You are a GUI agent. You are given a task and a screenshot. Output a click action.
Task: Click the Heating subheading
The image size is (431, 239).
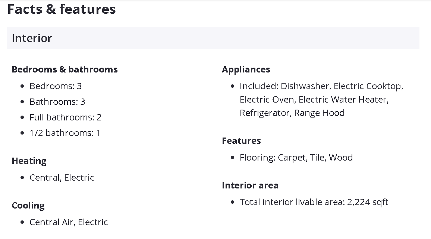[x=29, y=161]
